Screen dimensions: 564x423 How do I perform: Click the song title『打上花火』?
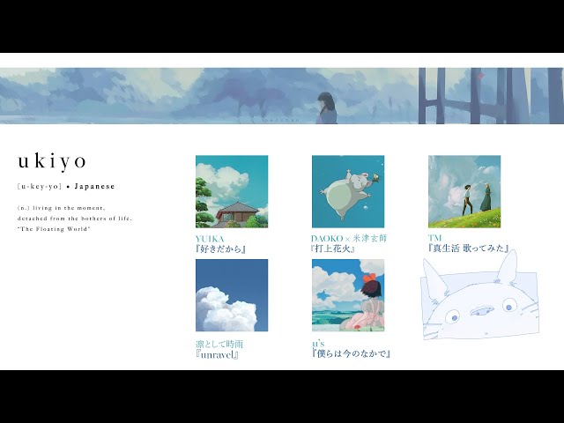click(x=333, y=249)
